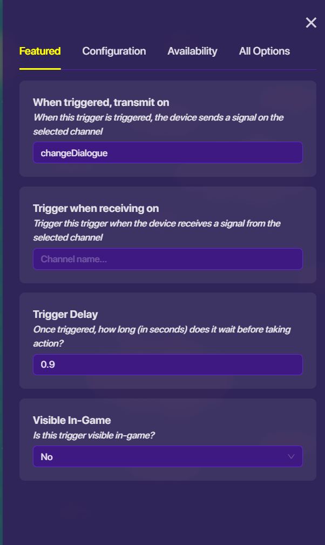Select the "Trigger Delay" heading label
The image size is (325, 545).
[65, 314]
